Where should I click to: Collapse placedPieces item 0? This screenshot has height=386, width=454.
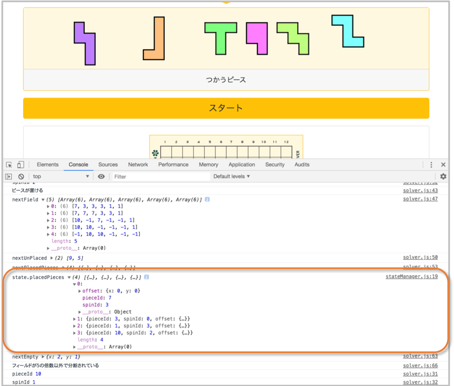coord(74,284)
